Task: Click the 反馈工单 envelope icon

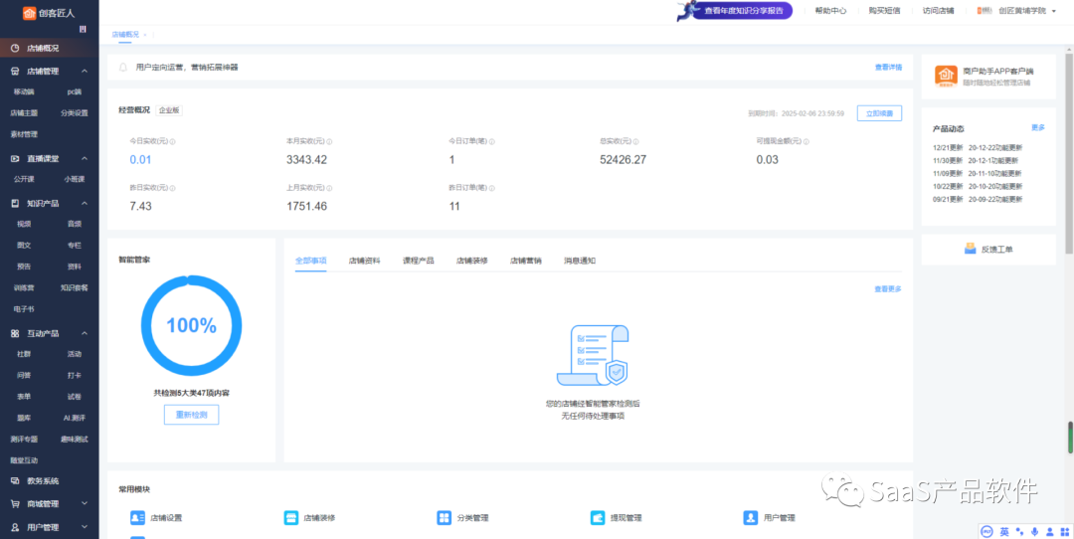Action: point(971,249)
